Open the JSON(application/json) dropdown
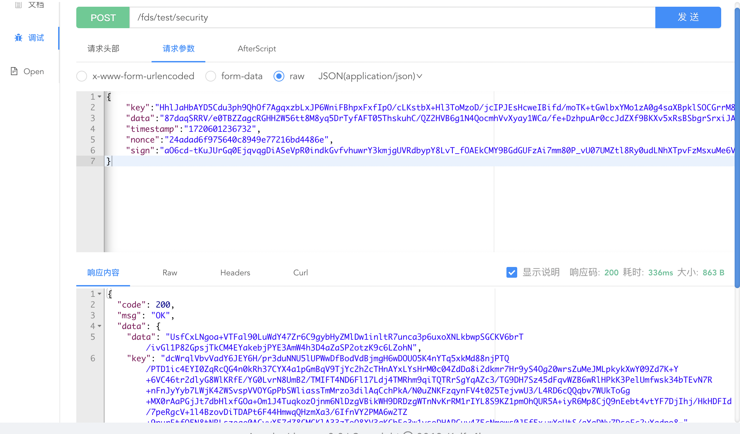The height and width of the screenshot is (434, 740). click(x=369, y=76)
